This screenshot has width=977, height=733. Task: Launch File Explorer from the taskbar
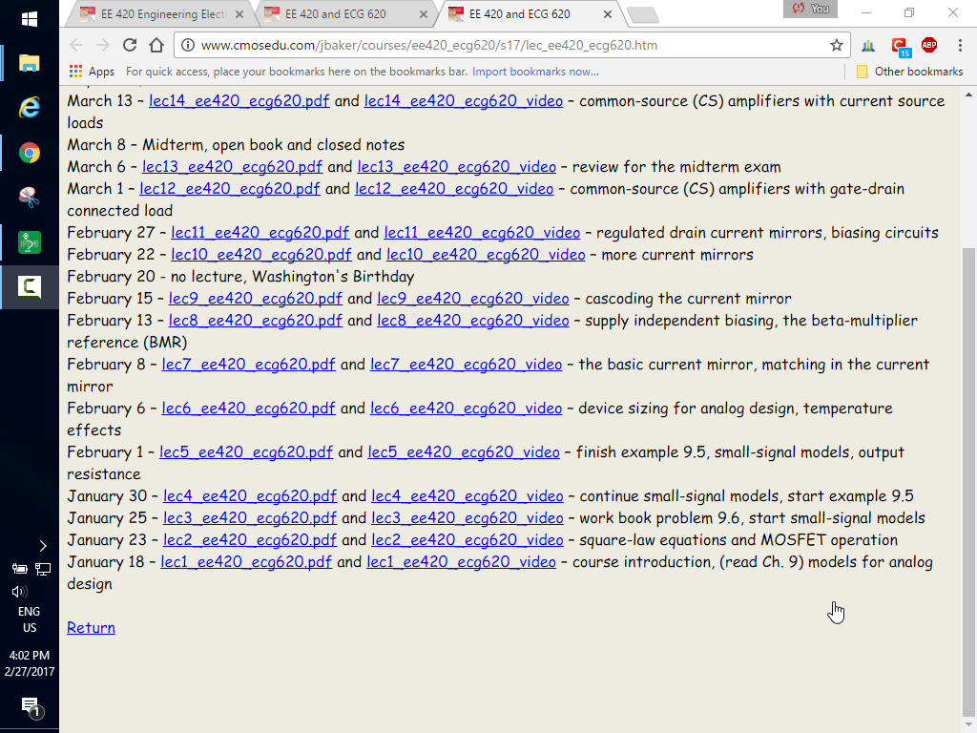(x=30, y=63)
